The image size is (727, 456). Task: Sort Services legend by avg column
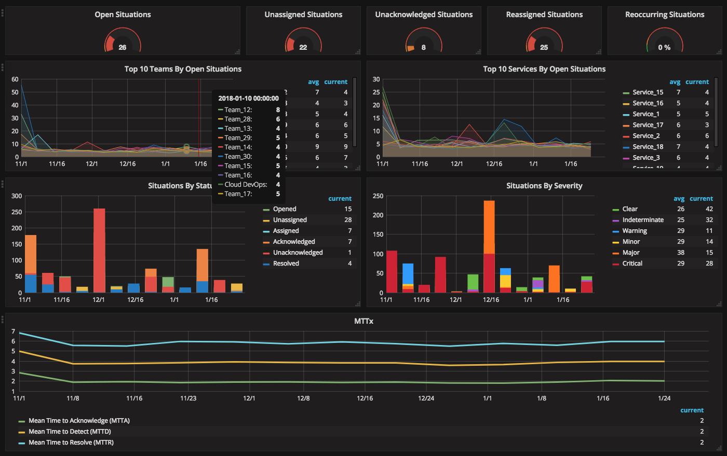(x=675, y=82)
